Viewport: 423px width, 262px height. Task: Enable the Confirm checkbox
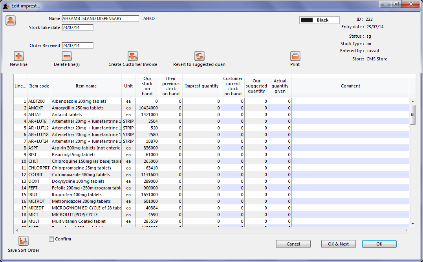51,239
